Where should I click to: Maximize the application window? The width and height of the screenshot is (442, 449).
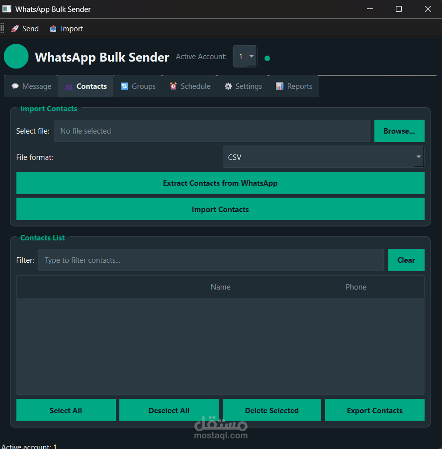point(398,9)
